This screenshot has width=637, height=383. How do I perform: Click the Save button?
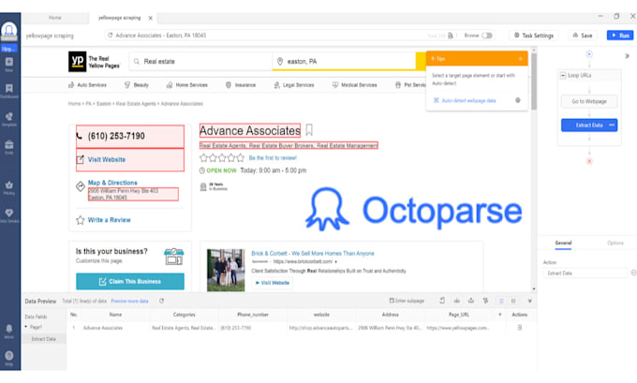pos(583,36)
